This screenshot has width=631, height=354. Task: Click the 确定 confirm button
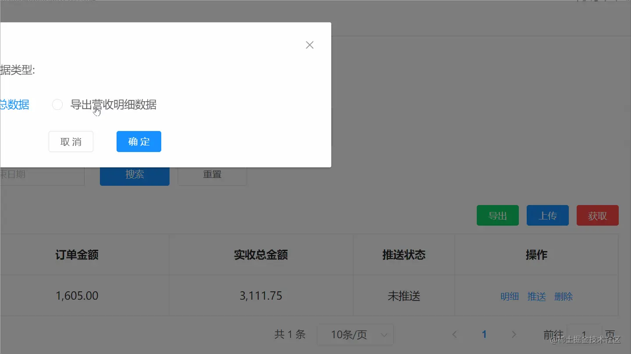138,141
